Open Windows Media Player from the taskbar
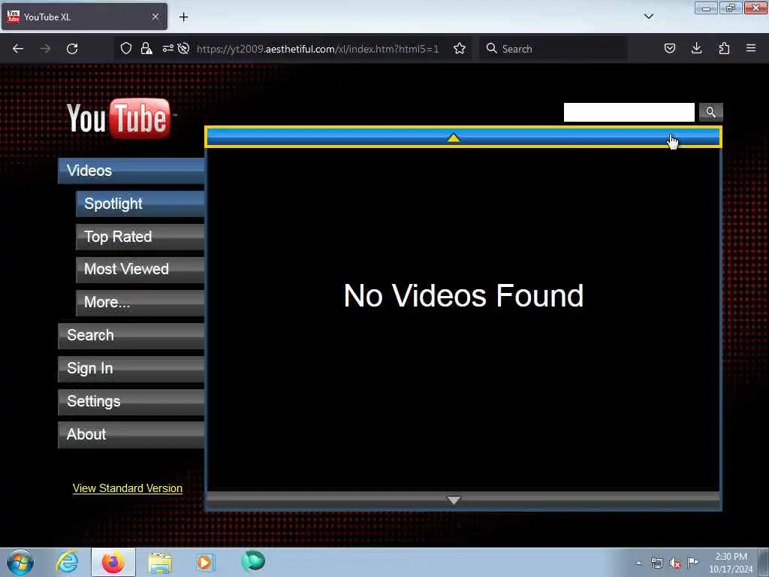 coord(205,562)
